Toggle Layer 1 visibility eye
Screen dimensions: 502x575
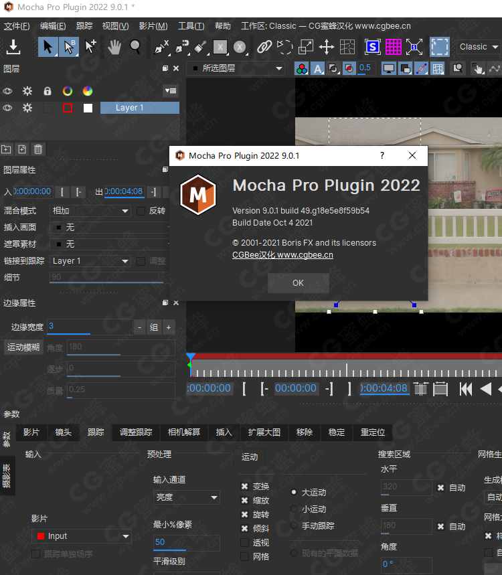click(7, 108)
